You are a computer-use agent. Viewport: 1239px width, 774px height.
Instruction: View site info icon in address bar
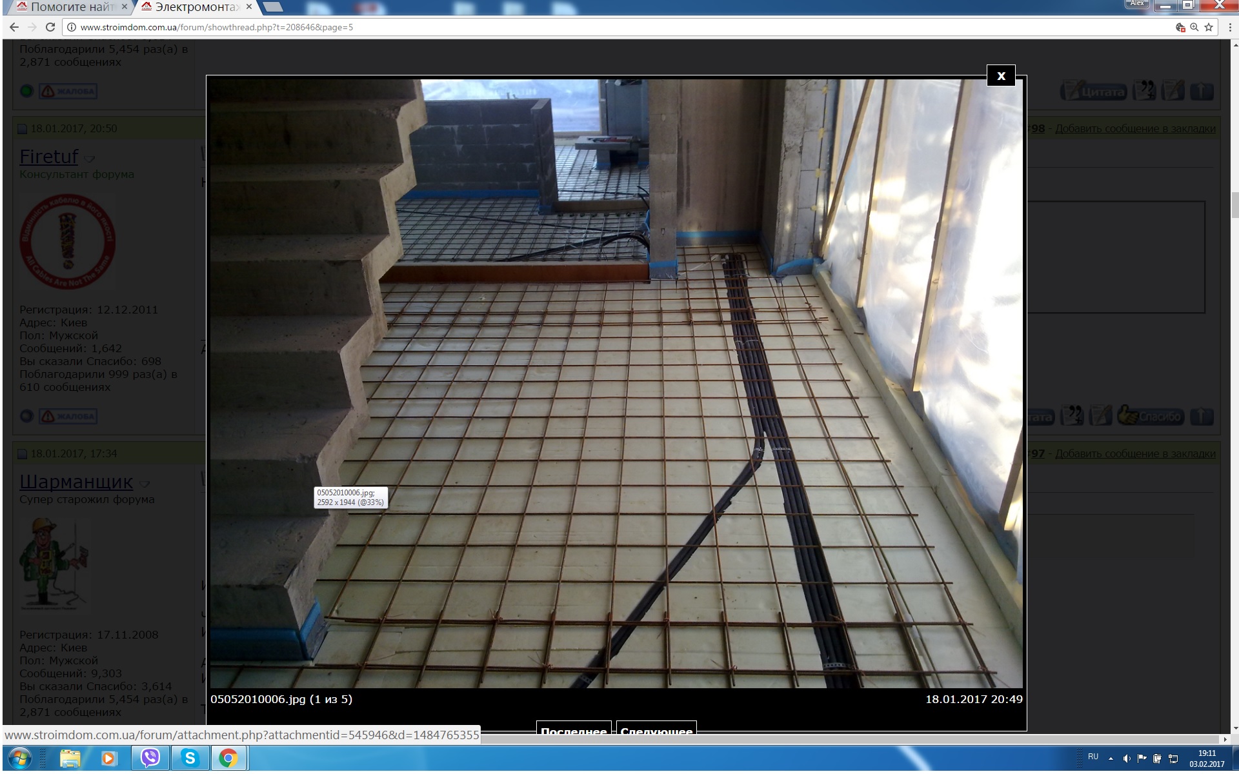72,27
